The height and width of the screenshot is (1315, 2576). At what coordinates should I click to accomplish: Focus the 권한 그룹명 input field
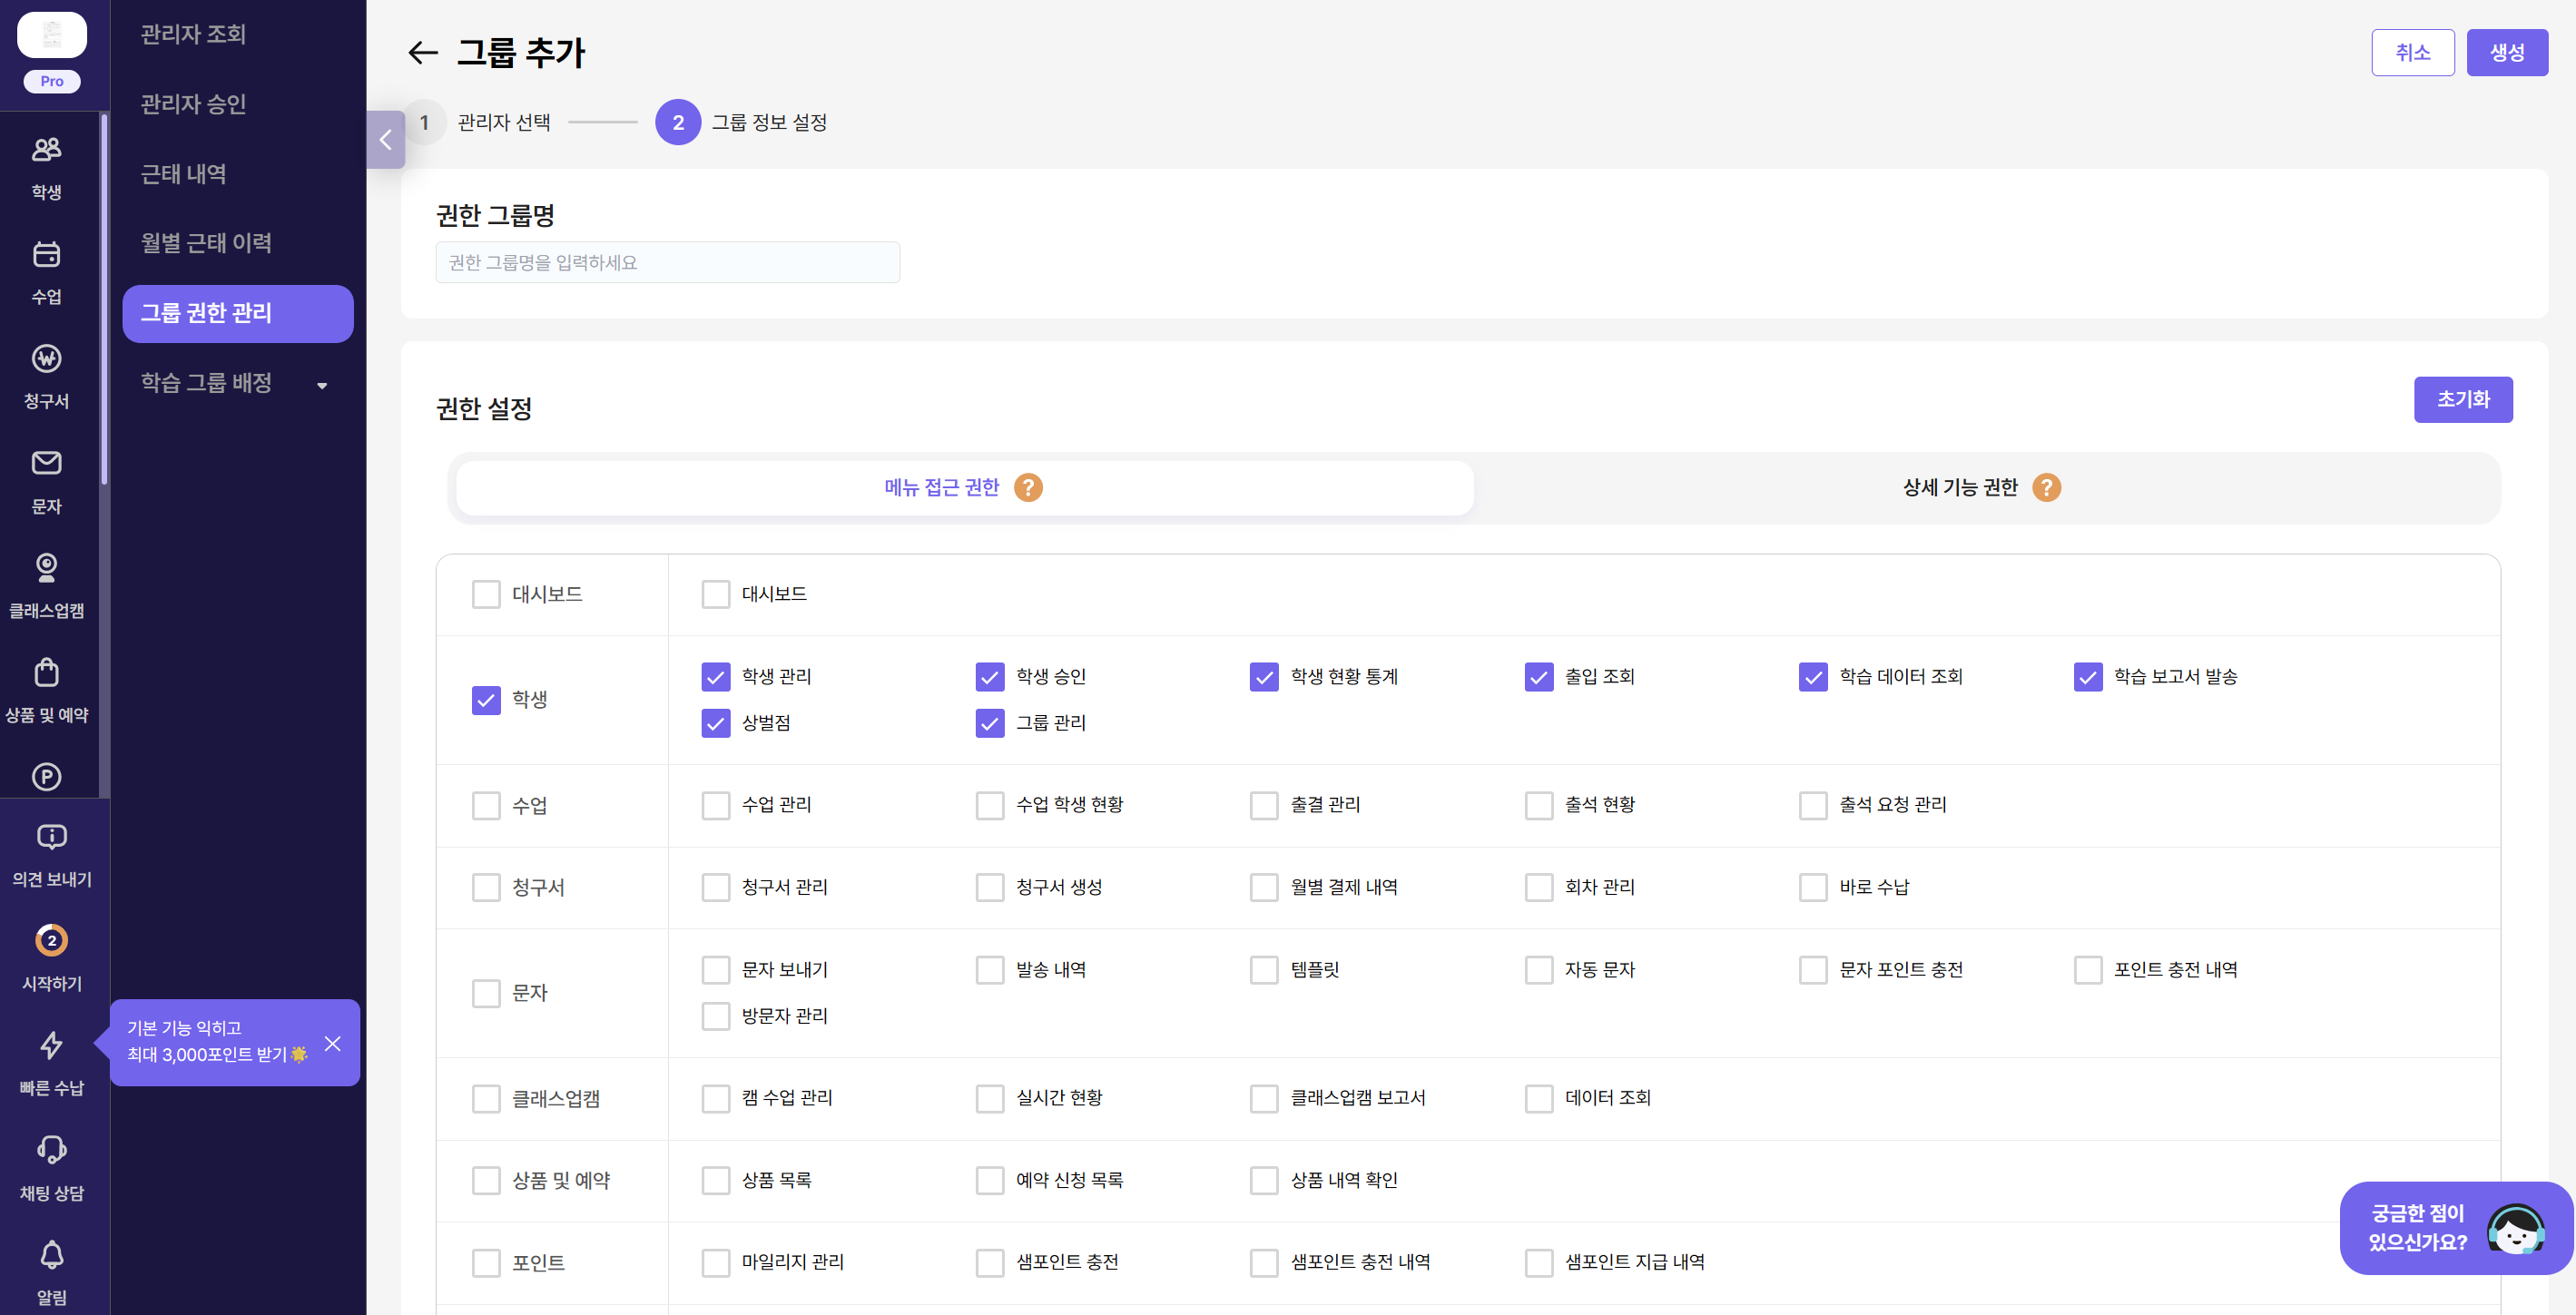click(667, 263)
